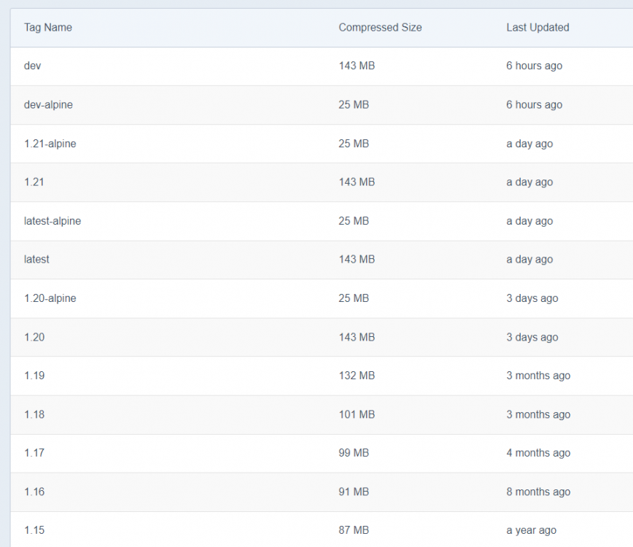Open the 1.20 tag

[x=34, y=337]
